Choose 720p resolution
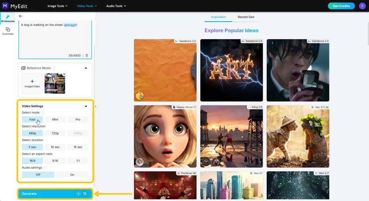 tap(55, 133)
